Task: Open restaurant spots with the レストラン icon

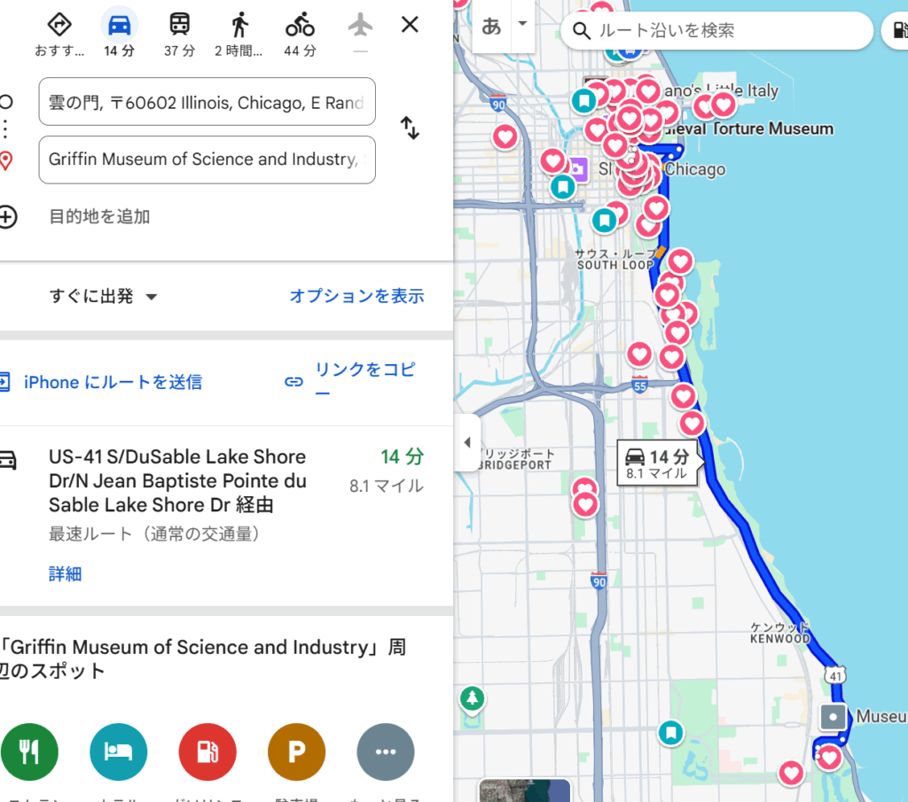Action: pyautogui.click(x=29, y=751)
